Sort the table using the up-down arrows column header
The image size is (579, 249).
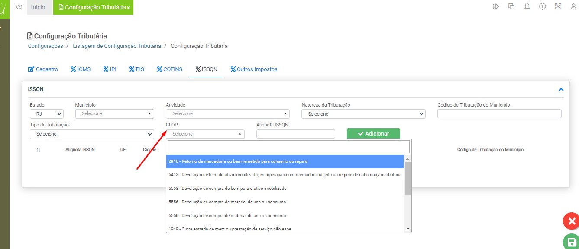click(x=38, y=150)
